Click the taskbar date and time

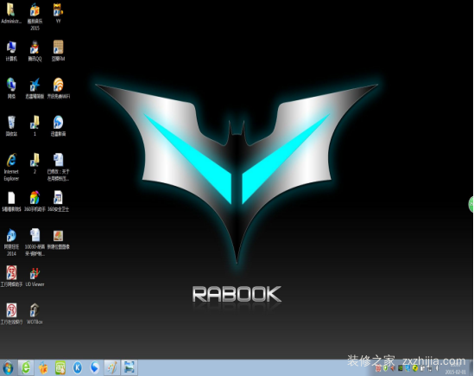click(455, 369)
